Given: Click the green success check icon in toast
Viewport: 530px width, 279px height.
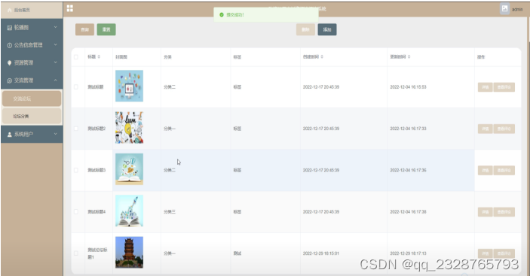Looking at the screenshot, I should coord(222,15).
